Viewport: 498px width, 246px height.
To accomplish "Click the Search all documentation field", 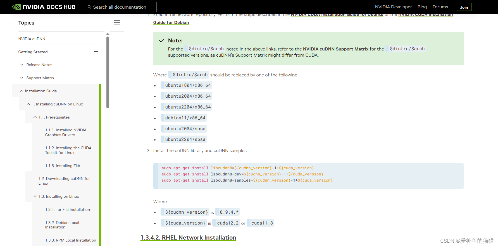I will pyautogui.click(x=120, y=7).
